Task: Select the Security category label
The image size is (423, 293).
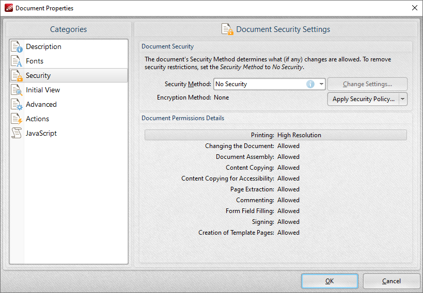Action: [x=38, y=75]
